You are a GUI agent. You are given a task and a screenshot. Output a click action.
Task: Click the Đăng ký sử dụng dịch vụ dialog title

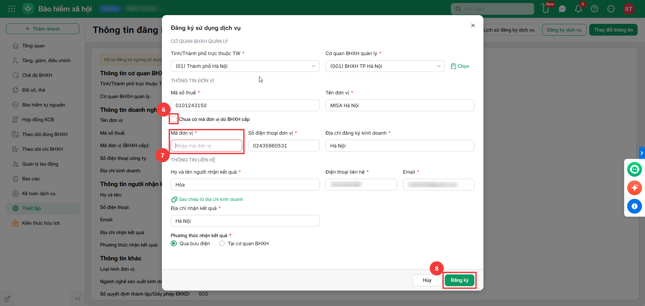coord(206,28)
